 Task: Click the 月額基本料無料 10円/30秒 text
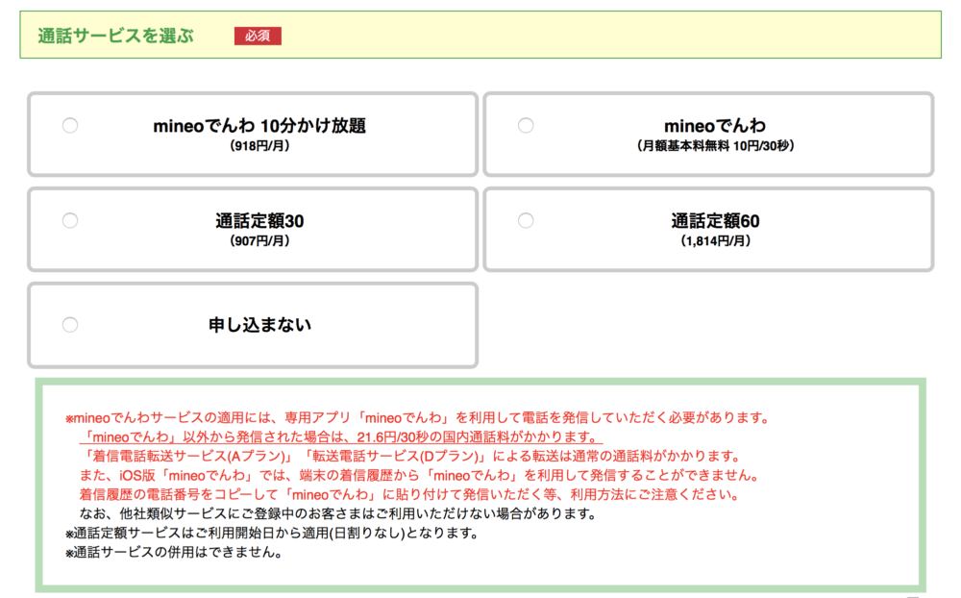click(x=715, y=146)
